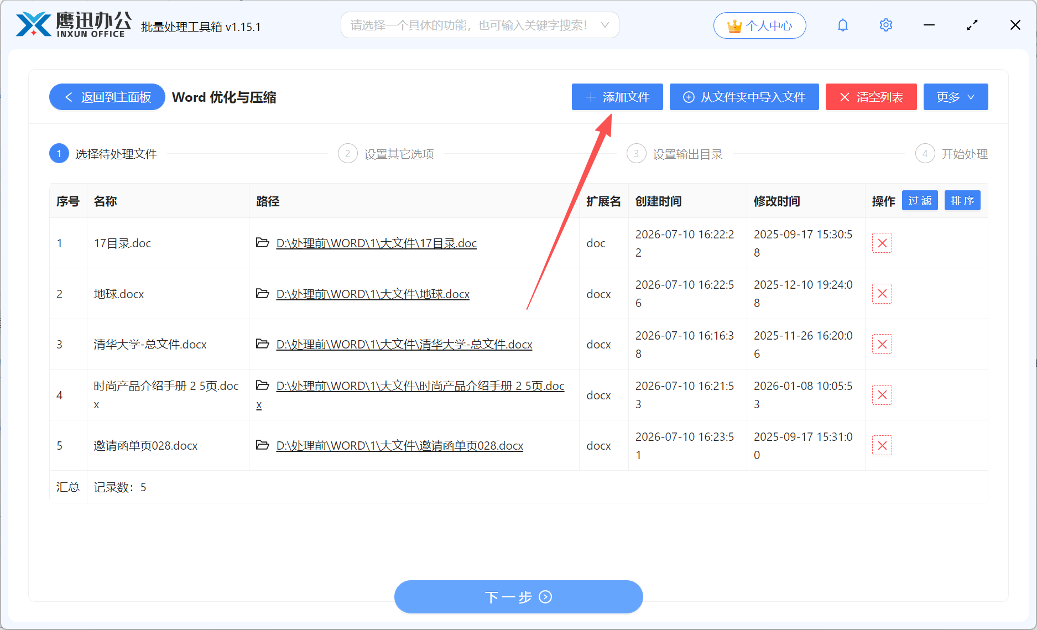Click the 鹰迅办公 INXUN OFFICE logo
The height and width of the screenshot is (630, 1037).
pyautogui.click(x=74, y=25)
